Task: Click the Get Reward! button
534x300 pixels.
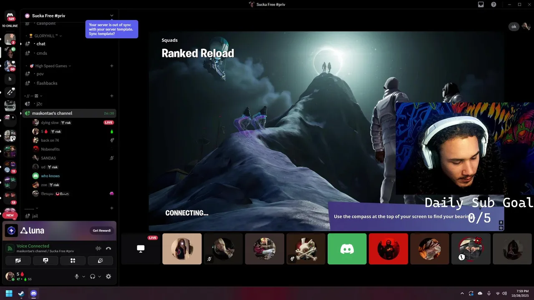Action: tap(102, 230)
